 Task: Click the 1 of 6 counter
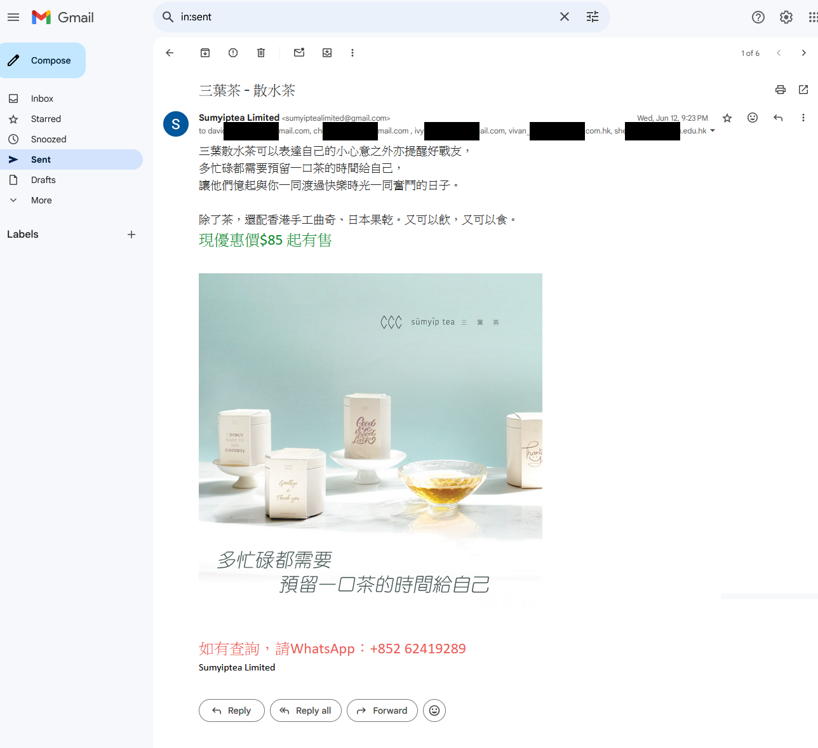[750, 53]
